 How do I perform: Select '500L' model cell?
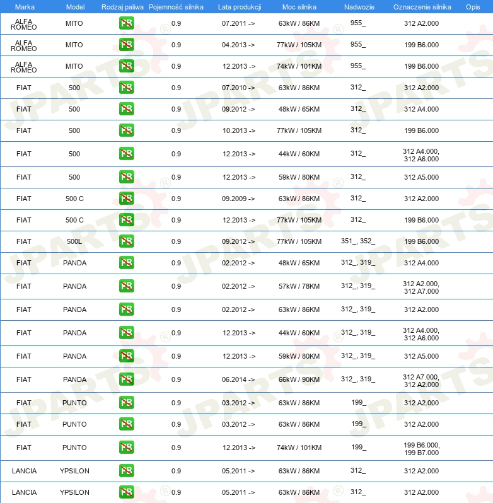click(x=74, y=241)
